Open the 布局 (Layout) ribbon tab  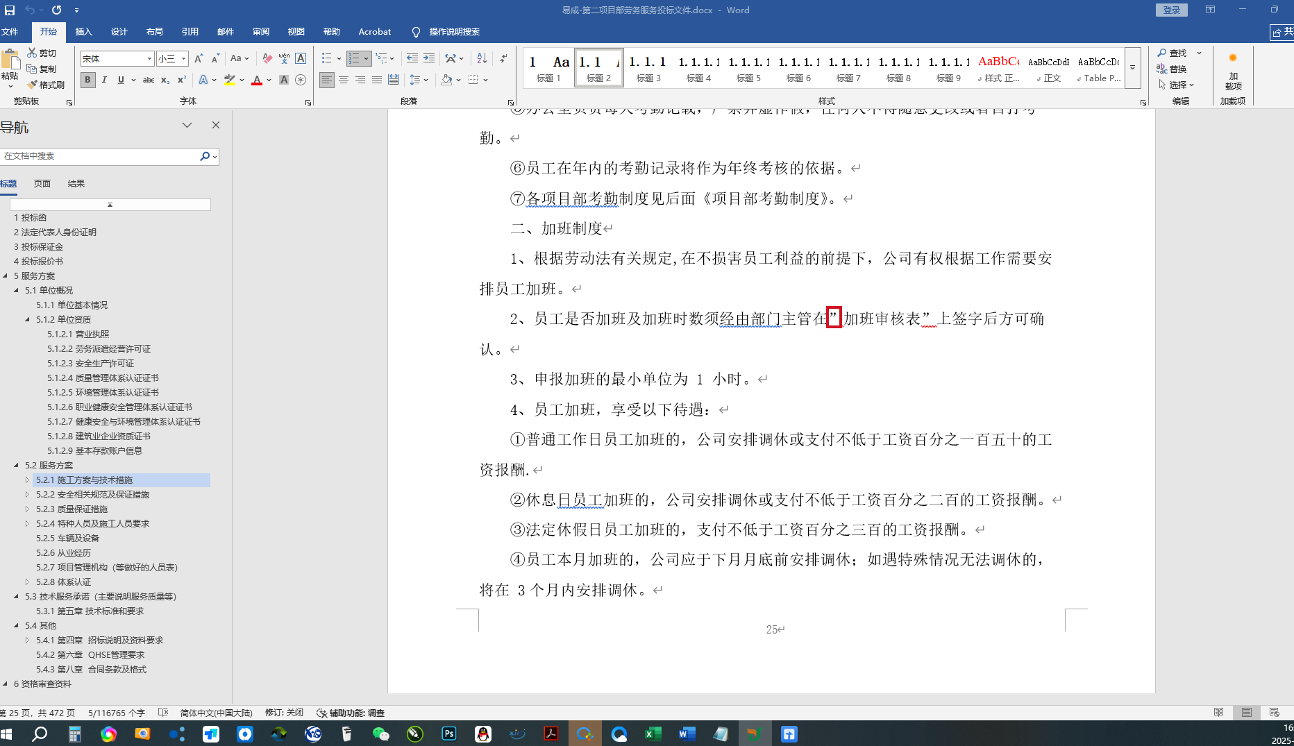(154, 32)
